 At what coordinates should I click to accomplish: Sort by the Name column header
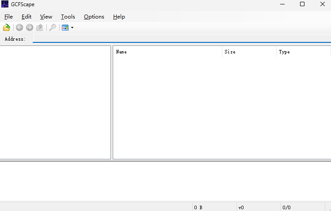167,52
